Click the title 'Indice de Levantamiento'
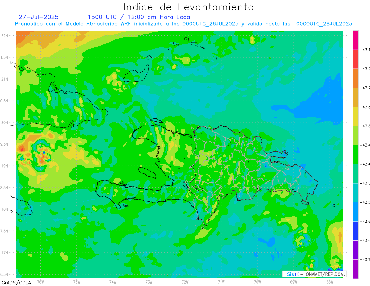 point(188,7)
